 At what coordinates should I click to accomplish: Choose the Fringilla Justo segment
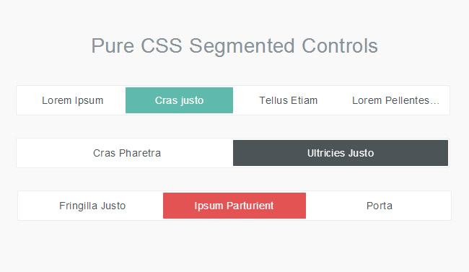(x=92, y=206)
